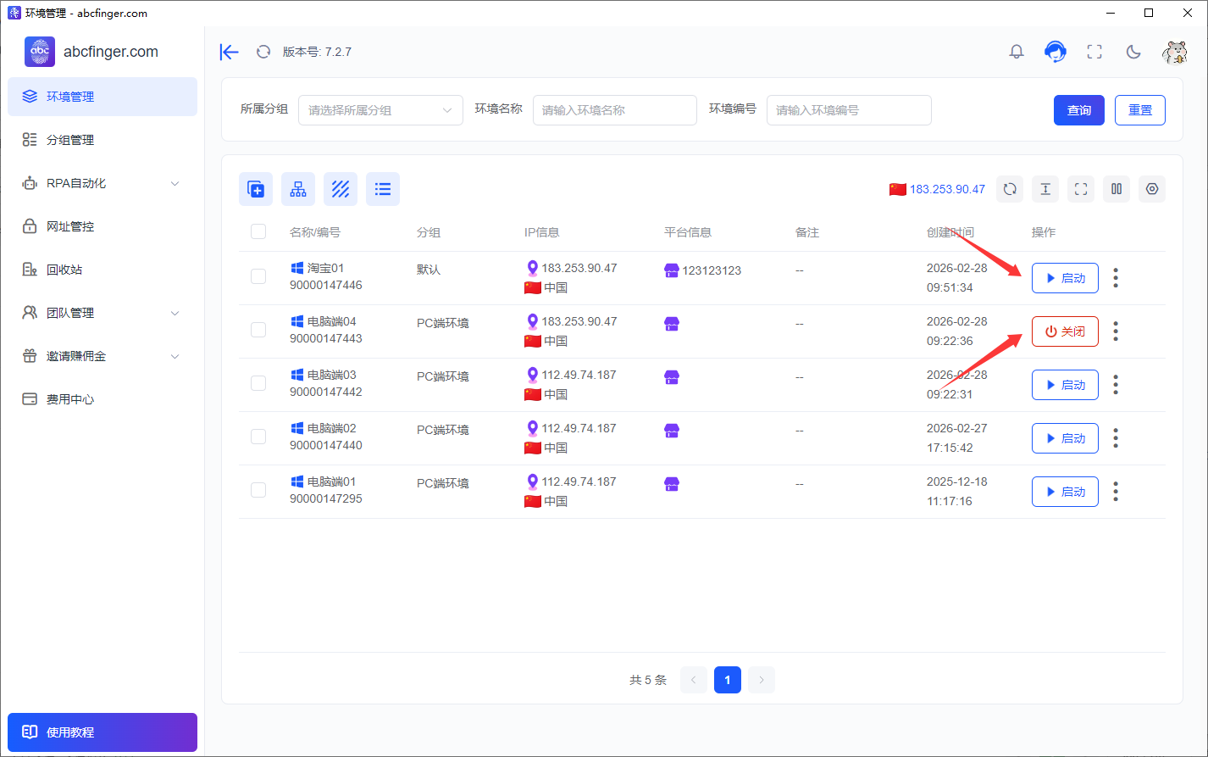Click platform info text 123123123
The width and height of the screenshot is (1208, 757).
[x=712, y=270]
